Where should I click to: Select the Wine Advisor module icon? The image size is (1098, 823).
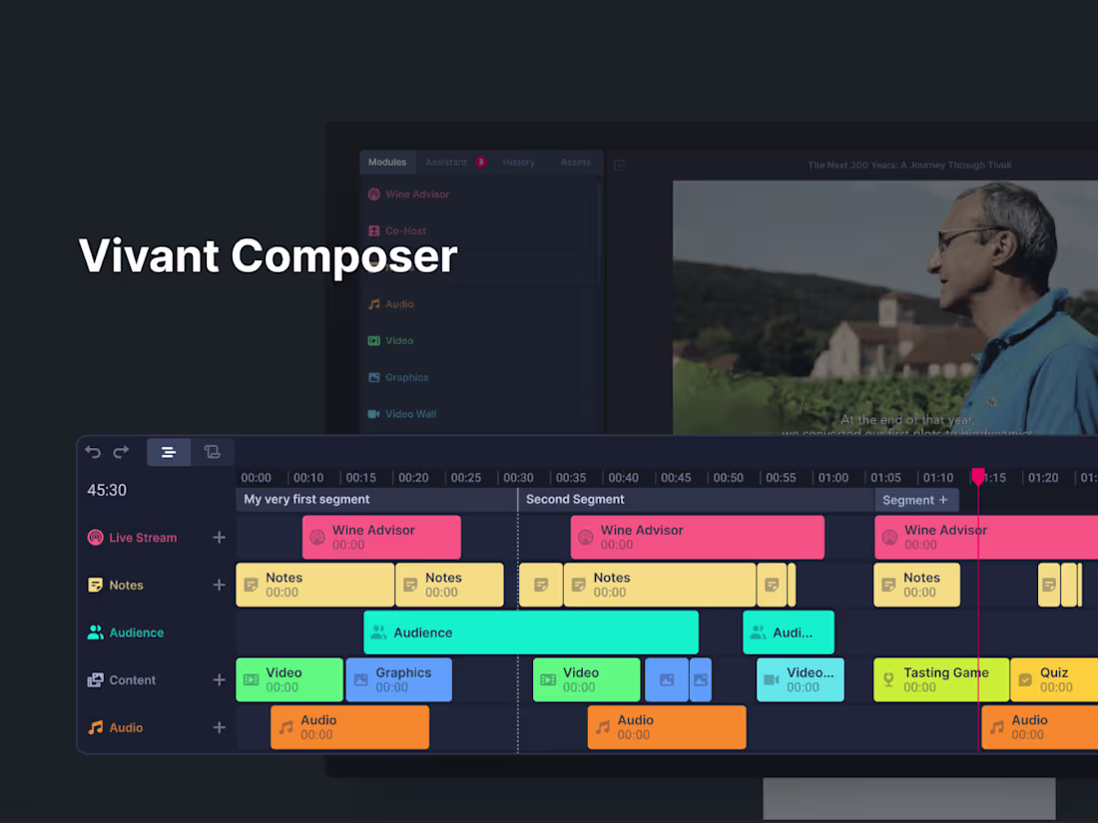tap(374, 195)
